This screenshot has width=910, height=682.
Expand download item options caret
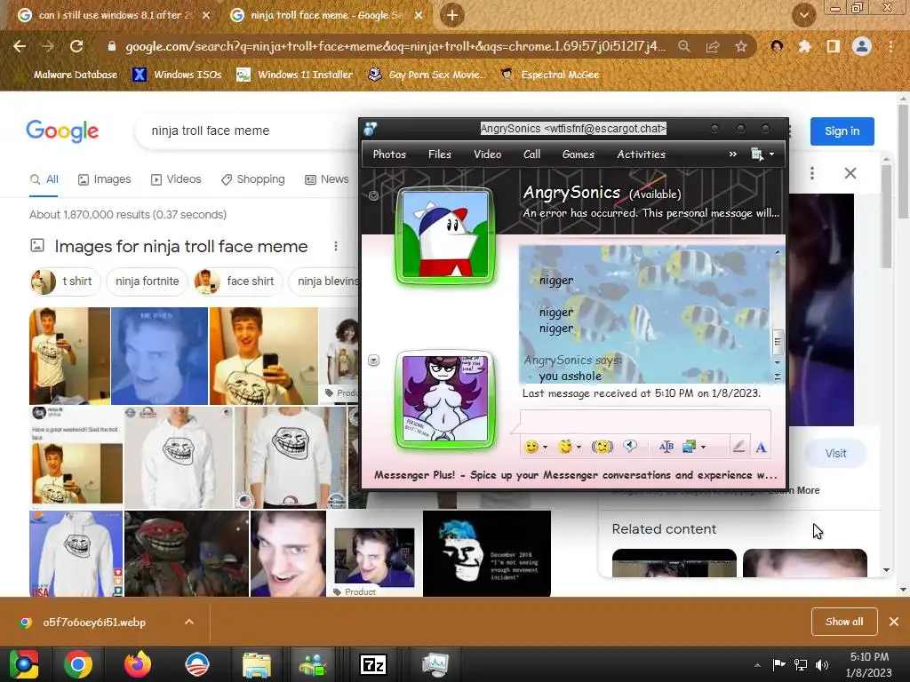[189, 623]
